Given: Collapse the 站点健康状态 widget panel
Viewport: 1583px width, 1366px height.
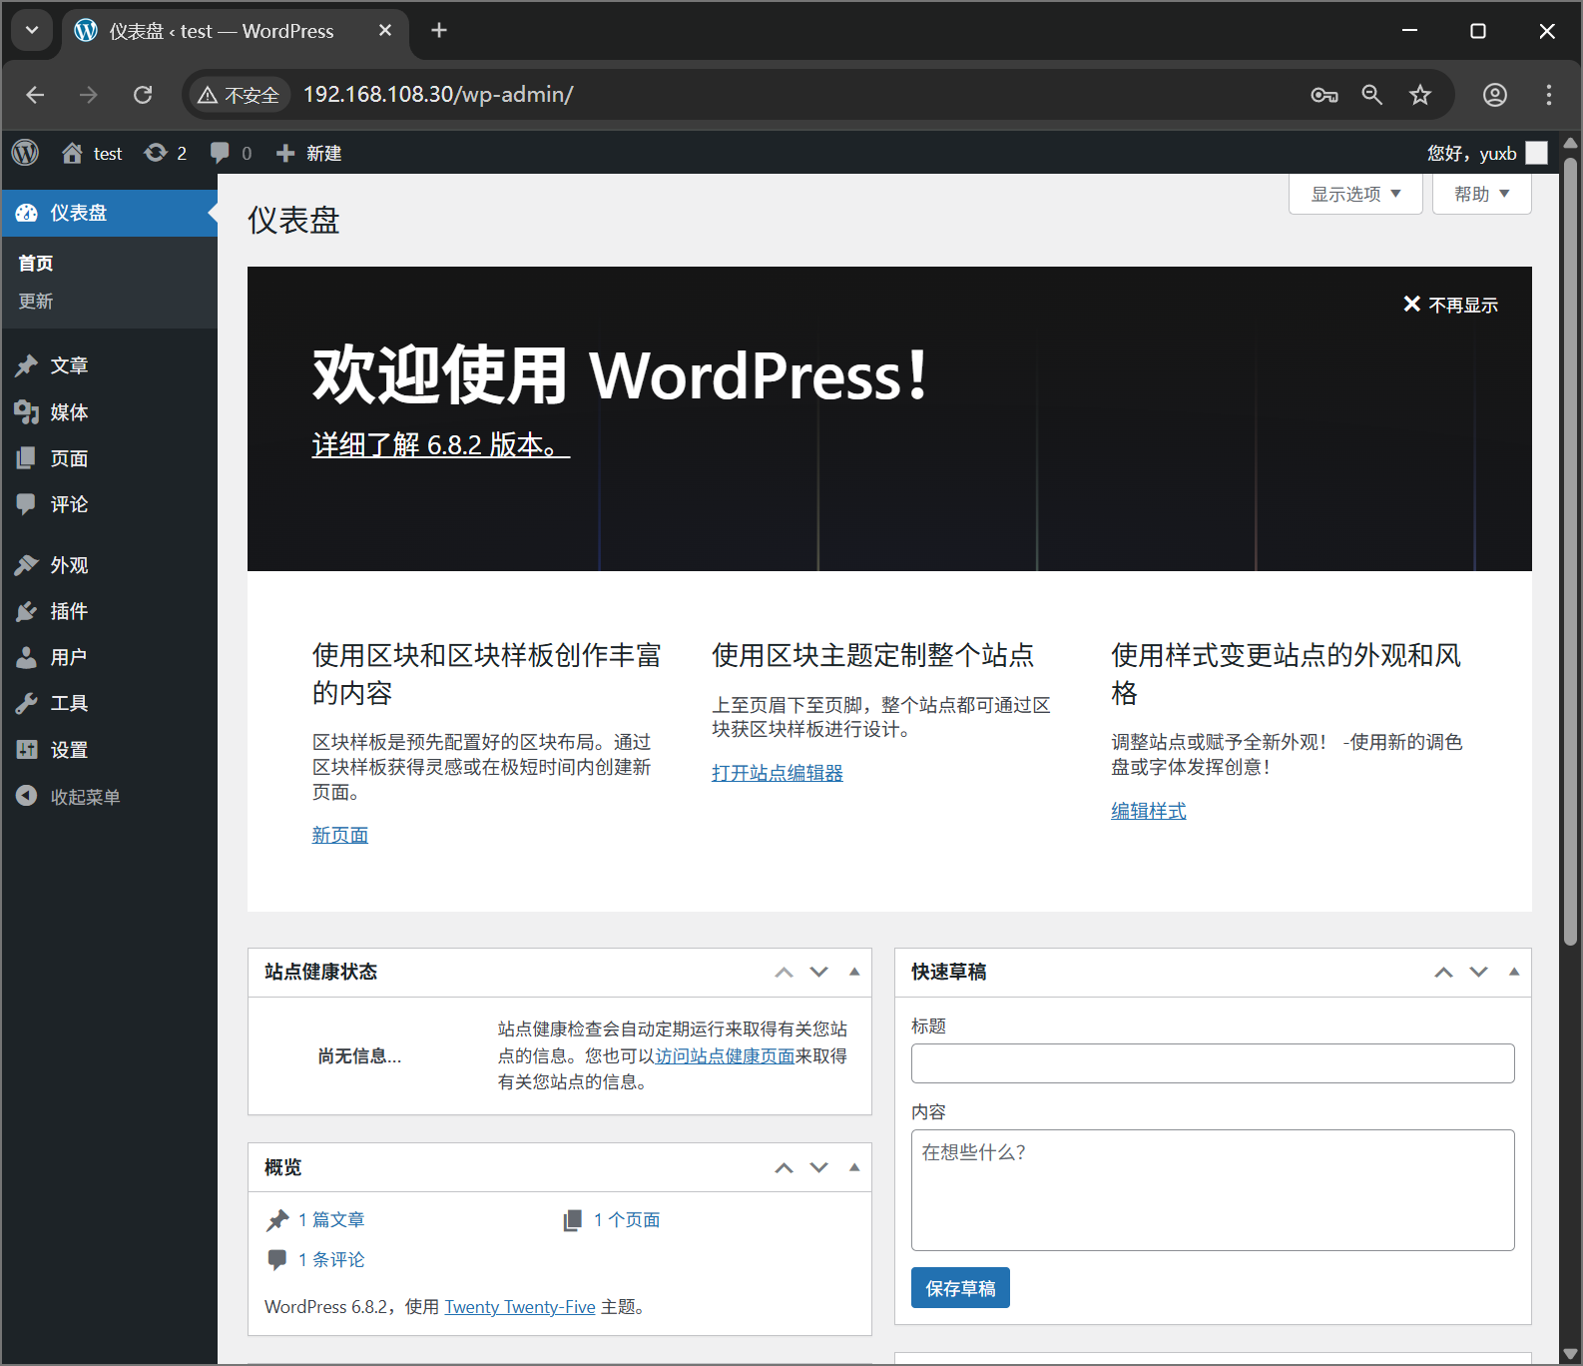Looking at the screenshot, I should [854, 973].
